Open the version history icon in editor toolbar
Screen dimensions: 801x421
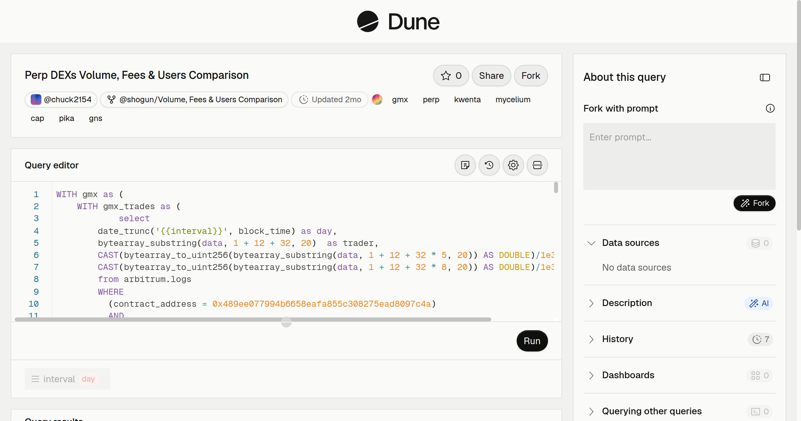coord(489,165)
